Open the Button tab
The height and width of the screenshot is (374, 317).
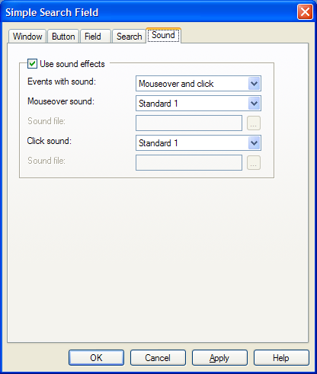[x=63, y=37]
